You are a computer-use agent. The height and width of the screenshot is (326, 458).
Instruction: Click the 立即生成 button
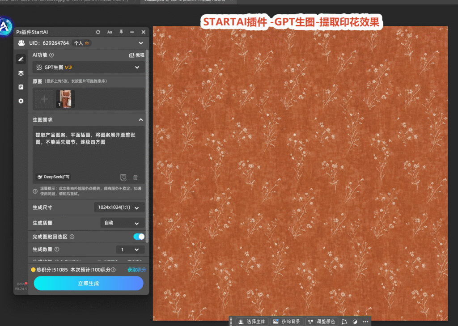coord(89,284)
